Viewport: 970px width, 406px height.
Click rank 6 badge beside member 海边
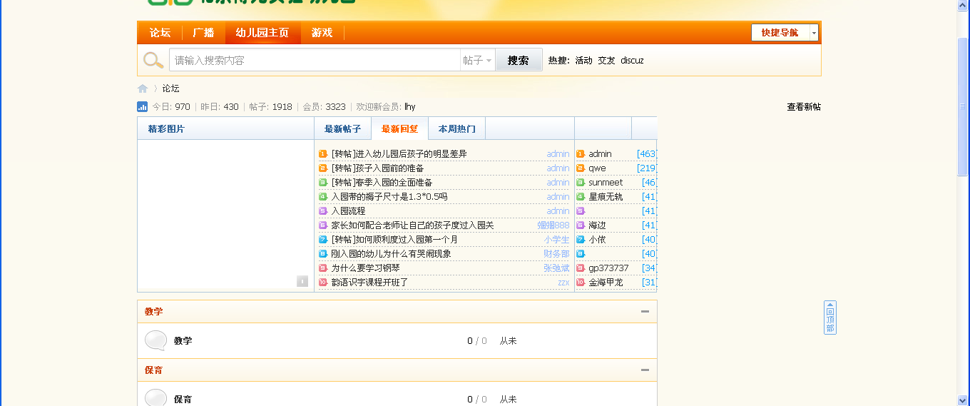(581, 225)
